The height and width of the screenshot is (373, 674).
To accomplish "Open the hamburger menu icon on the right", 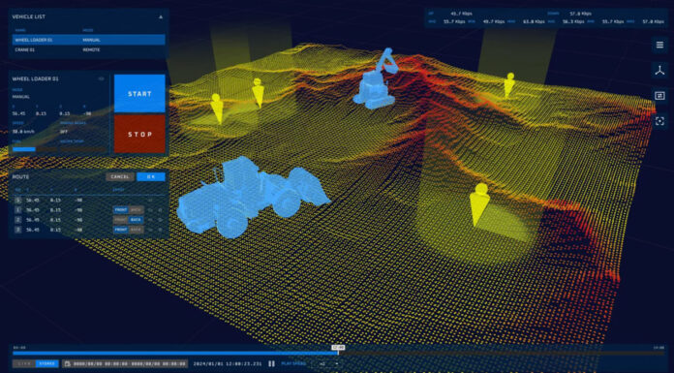I will click(x=659, y=46).
